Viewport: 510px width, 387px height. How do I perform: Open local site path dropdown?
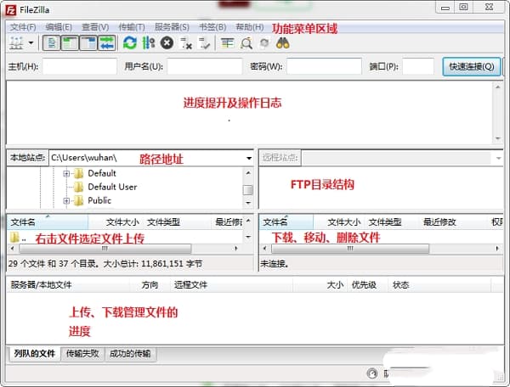click(249, 158)
